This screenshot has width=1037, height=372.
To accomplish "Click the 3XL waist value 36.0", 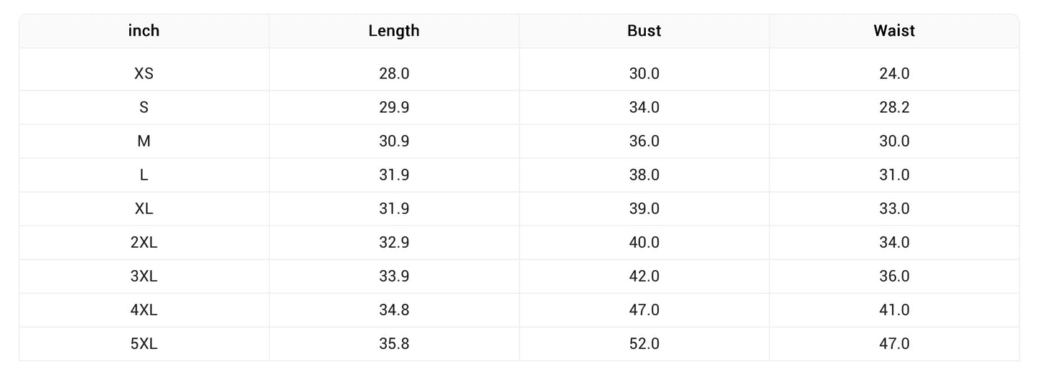I will 894,276.
